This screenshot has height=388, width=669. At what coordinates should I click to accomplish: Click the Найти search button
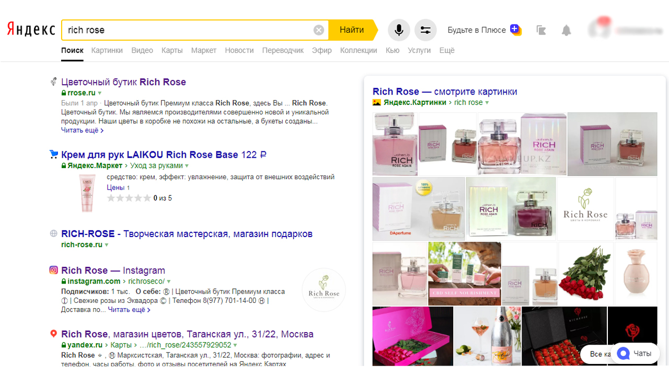pos(353,30)
